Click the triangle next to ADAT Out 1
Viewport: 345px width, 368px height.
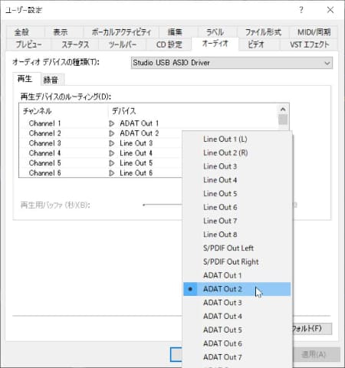tap(112, 123)
